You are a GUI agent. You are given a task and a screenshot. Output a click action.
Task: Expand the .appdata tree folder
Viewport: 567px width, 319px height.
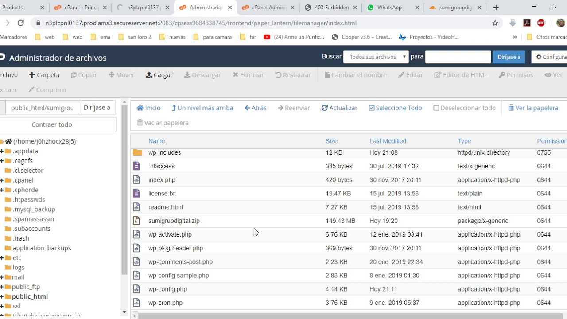[x=2, y=151]
